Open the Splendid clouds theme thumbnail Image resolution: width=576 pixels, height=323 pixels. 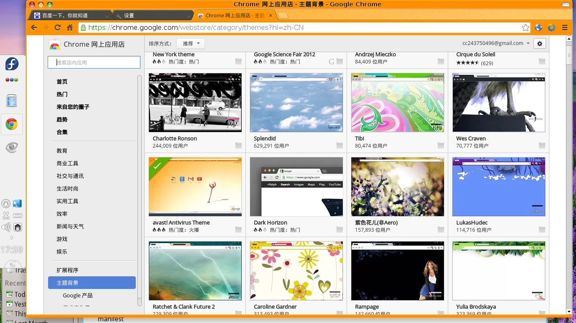(296, 103)
